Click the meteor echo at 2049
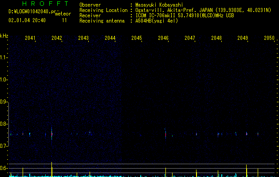Screen dimensions: 279x177 pyautogui.click(x=247, y=134)
